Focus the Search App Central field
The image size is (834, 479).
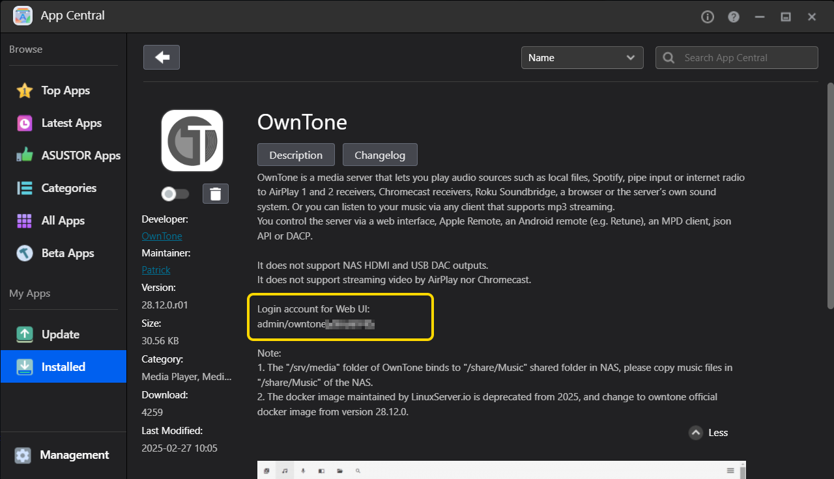[736, 57]
